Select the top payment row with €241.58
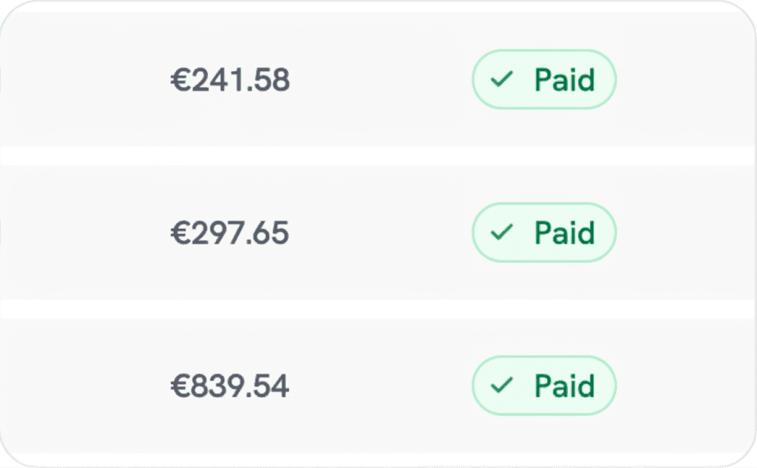The height and width of the screenshot is (468, 757). [x=378, y=79]
